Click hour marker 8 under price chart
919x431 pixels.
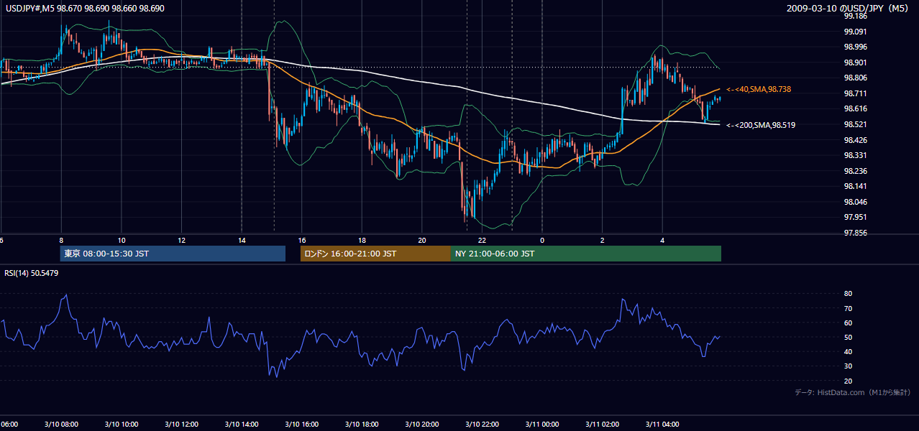point(61,240)
